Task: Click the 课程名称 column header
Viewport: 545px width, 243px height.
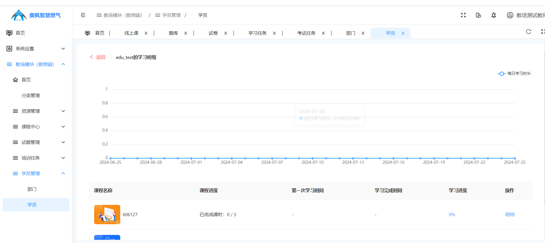Action: coord(103,190)
